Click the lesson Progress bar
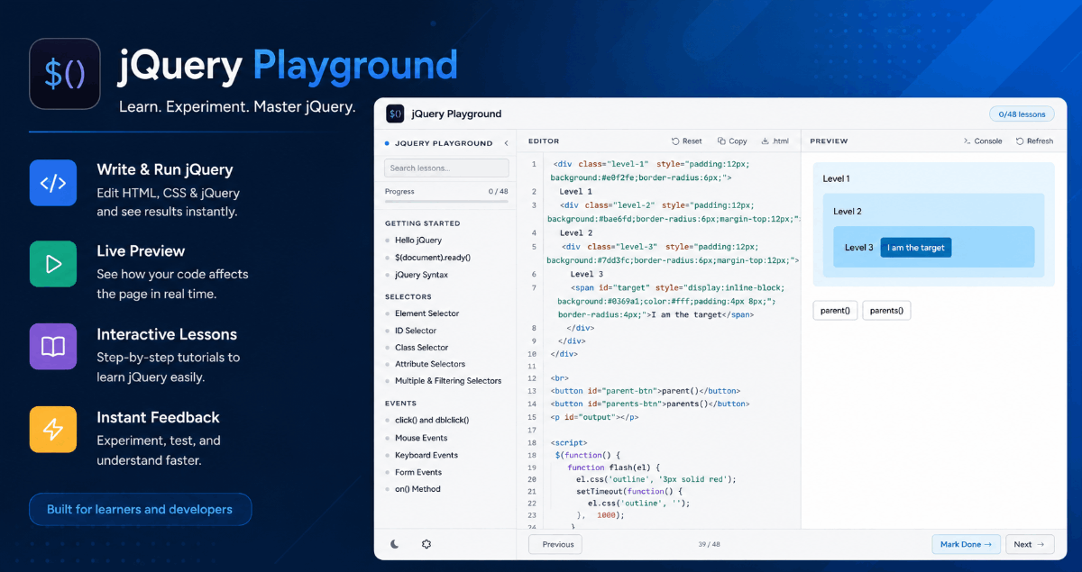The width and height of the screenshot is (1082, 572). pos(446,202)
